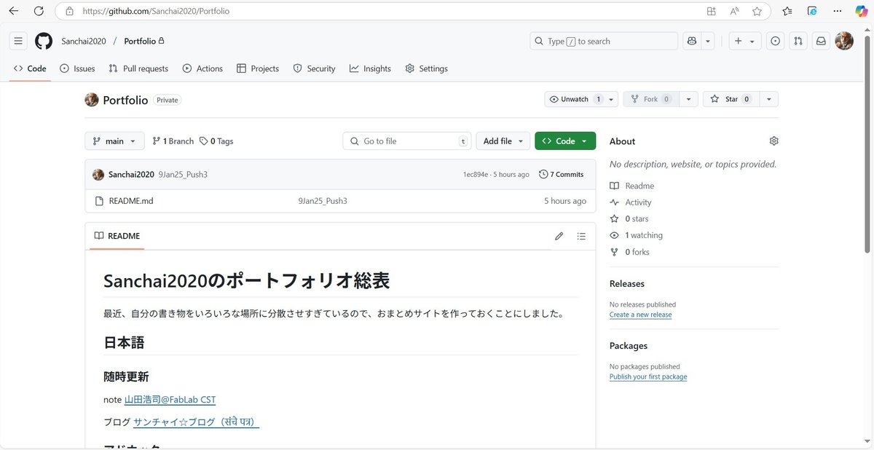Expand the Unwatch notification options arrow

tap(612, 99)
